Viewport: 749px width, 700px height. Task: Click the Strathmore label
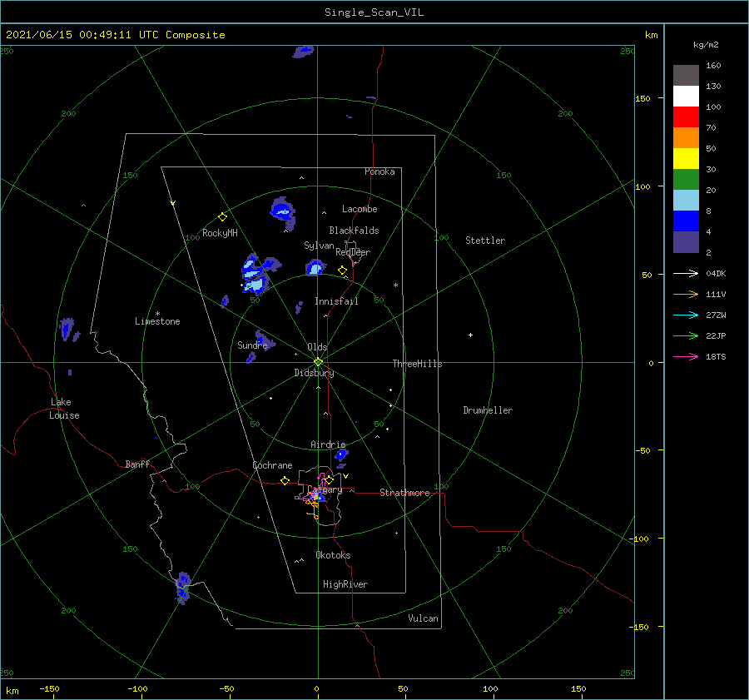point(404,493)
